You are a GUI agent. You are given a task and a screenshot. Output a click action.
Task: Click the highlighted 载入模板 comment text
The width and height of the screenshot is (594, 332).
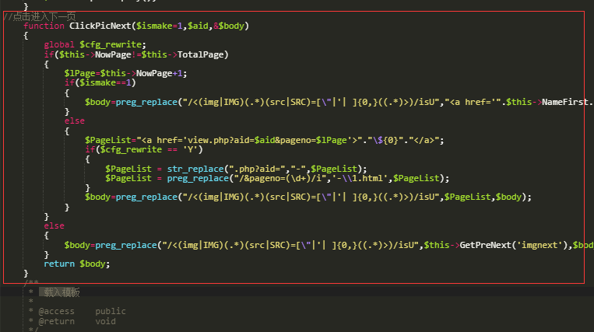click(60, 292)
